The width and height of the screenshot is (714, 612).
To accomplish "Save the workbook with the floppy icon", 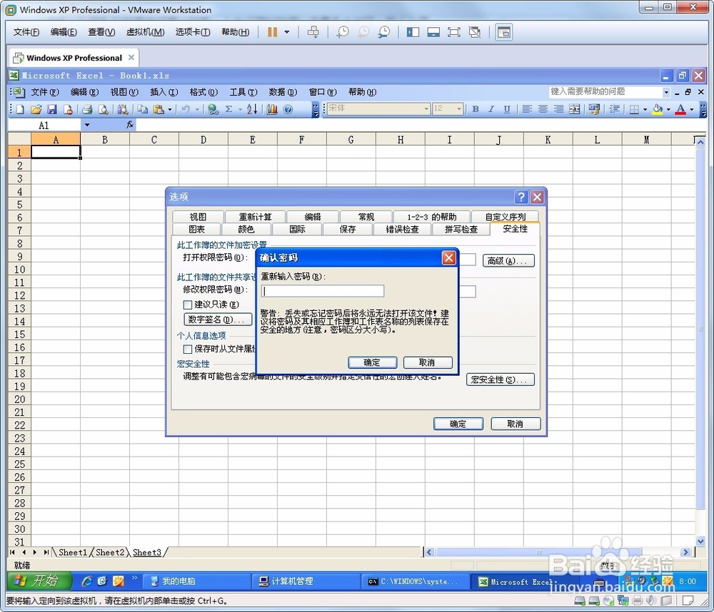I will click(x=52, y=109).
